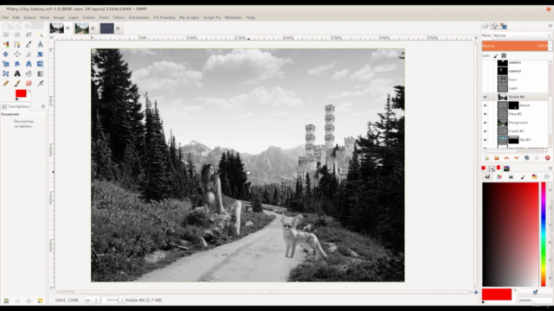
Task: Select the Ellipse Select tool
Action: tap(17, 35)
